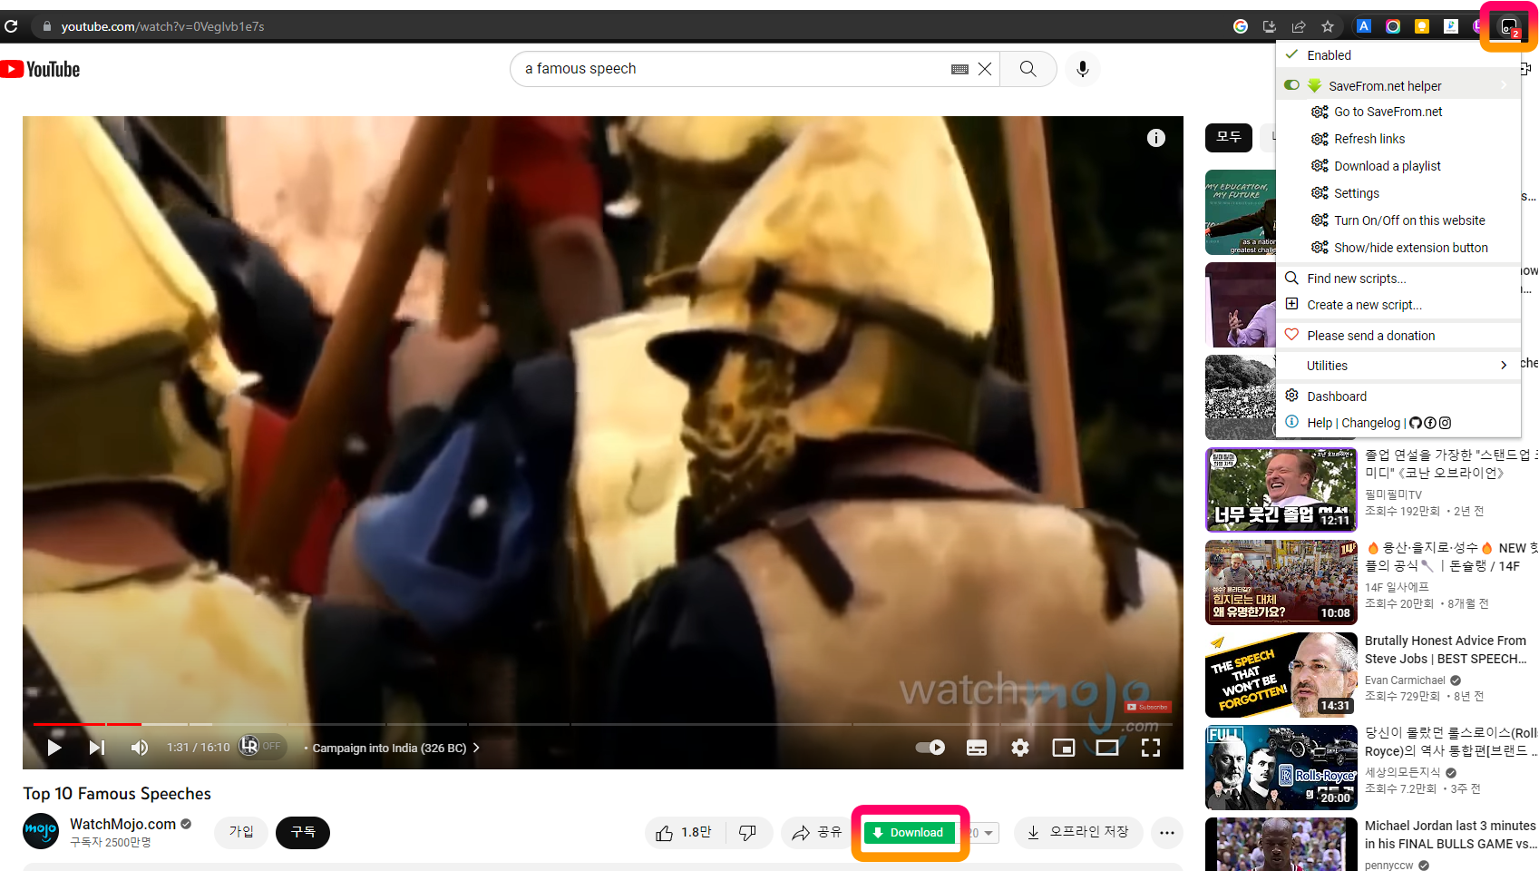Open the 'Brutally Honest Advice From Steve Jobs' title

click(x=1446, y=650)
